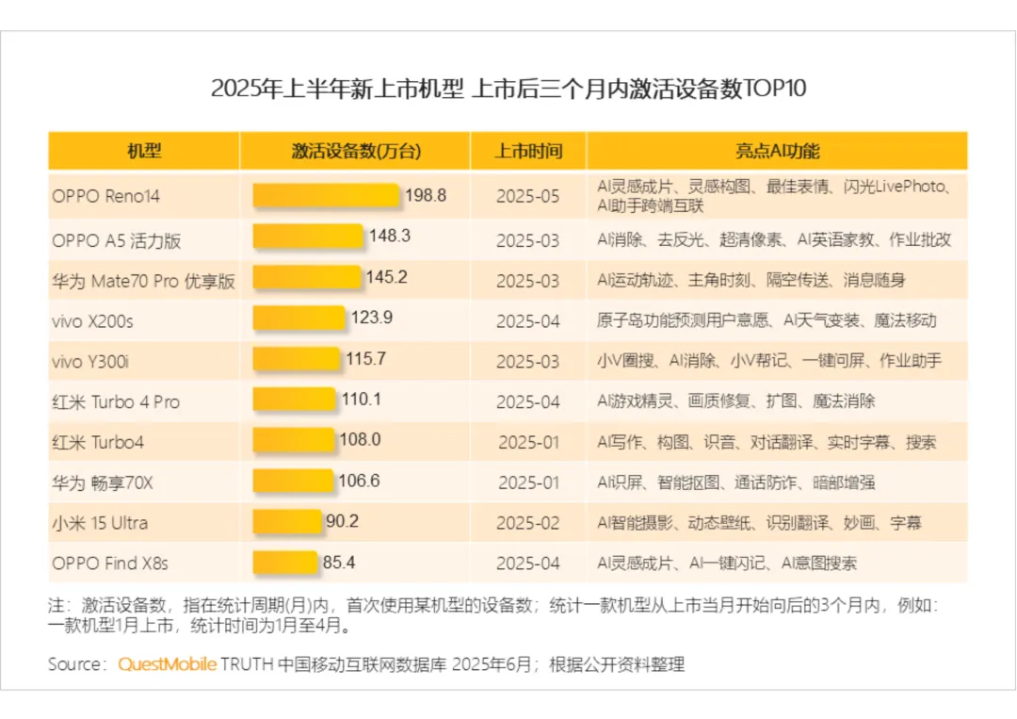The width and height of the screenshot is (1017, 719).
Task: Click the 106.6 activation value
Action: (x=360, y=481)
